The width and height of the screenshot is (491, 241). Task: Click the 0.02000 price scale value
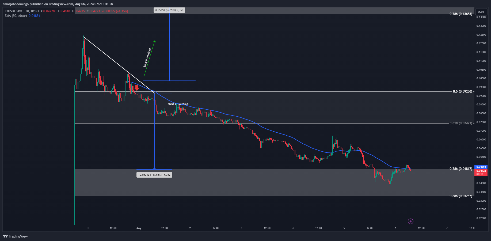coord(481,218)
